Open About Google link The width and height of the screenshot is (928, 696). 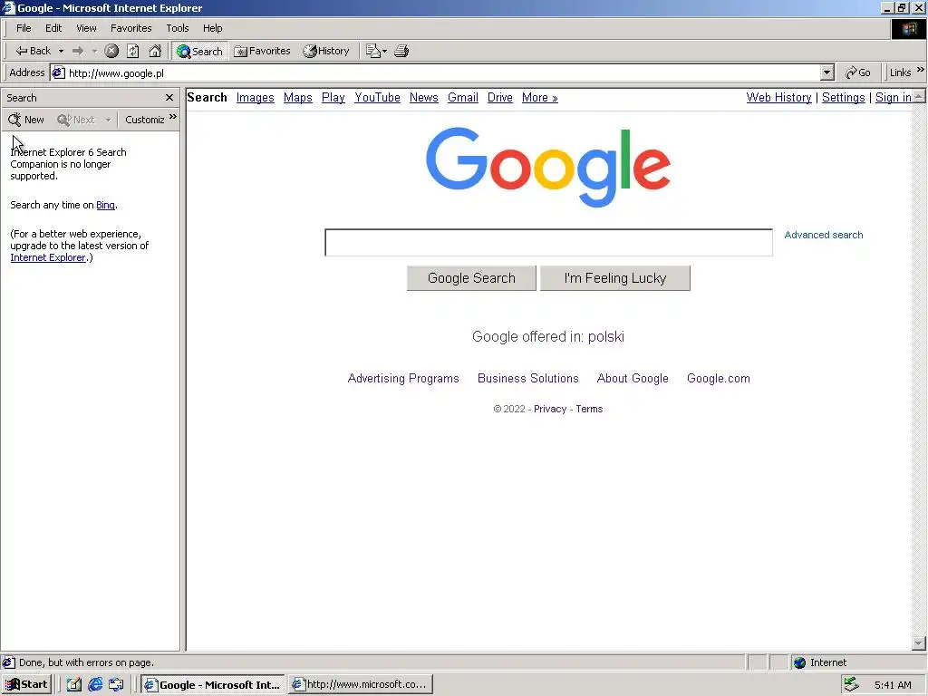(x=633, y=378)
